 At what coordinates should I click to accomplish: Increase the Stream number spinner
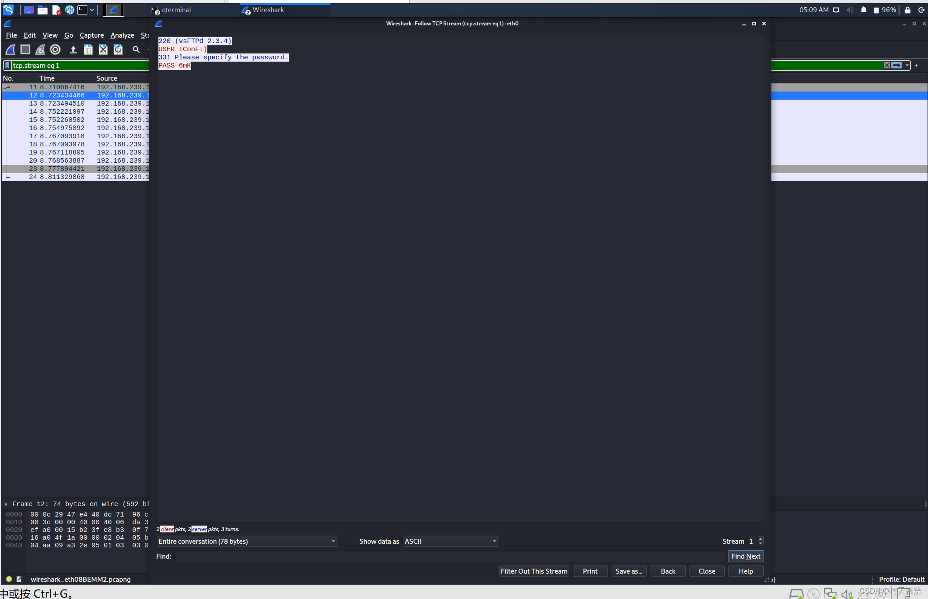tap(761, 538)
